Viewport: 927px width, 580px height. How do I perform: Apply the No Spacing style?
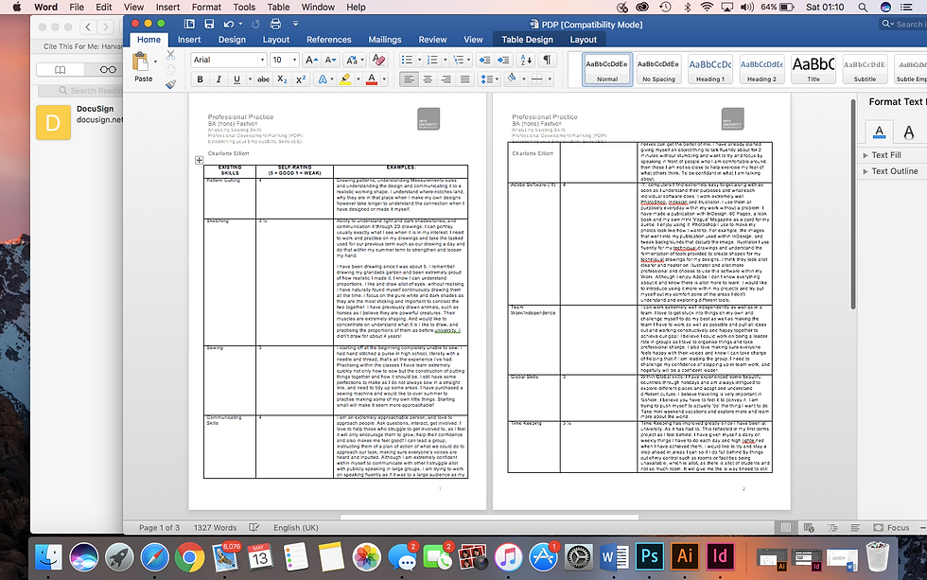coord(658,69)
